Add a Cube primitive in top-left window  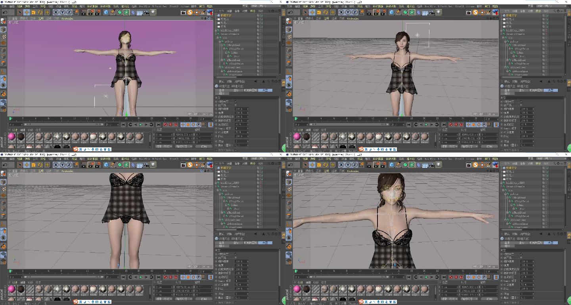(x=106, y=12)
